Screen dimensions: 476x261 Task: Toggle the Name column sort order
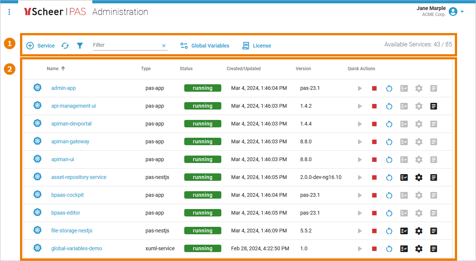[x=56, y=68]
